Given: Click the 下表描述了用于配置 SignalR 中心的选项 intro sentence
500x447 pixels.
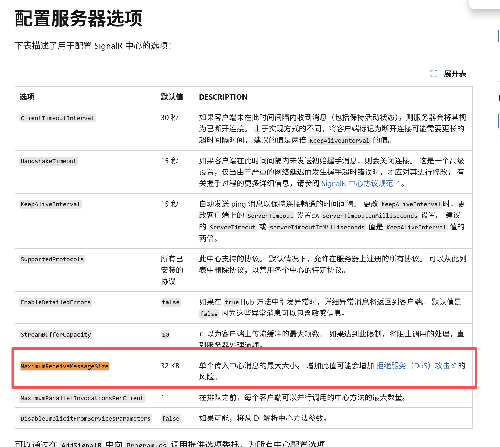Looking at the screenshot, I should (93, 46).
